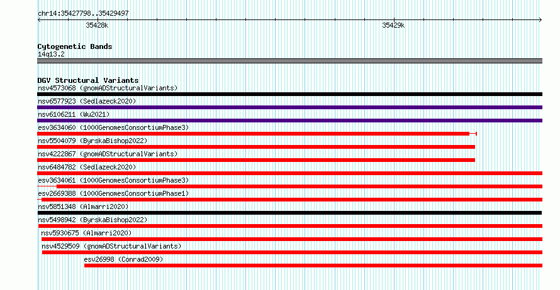Open esv2669388 1000Genomes Phase1 label
The image size is (560, 290).
tap(113, 193)
